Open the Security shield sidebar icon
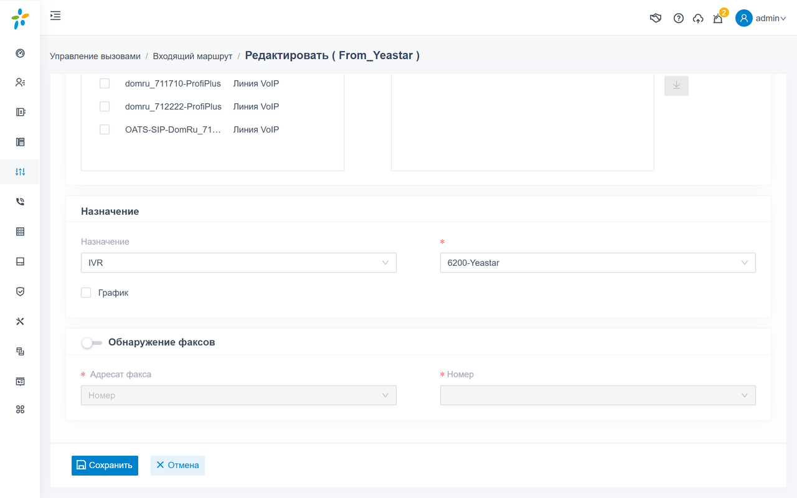Screen dimensions: 797x498 (20, 291)
